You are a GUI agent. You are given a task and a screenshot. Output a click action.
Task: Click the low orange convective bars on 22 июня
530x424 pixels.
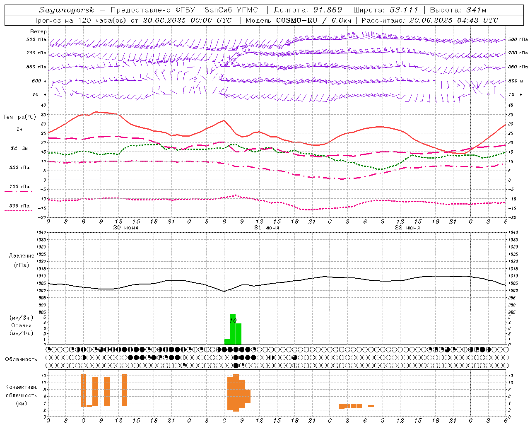(350, 406)
